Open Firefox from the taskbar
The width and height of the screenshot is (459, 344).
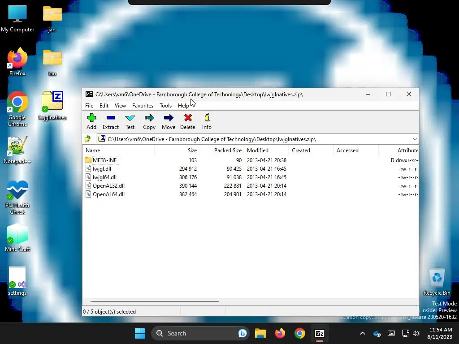point(280,333)
